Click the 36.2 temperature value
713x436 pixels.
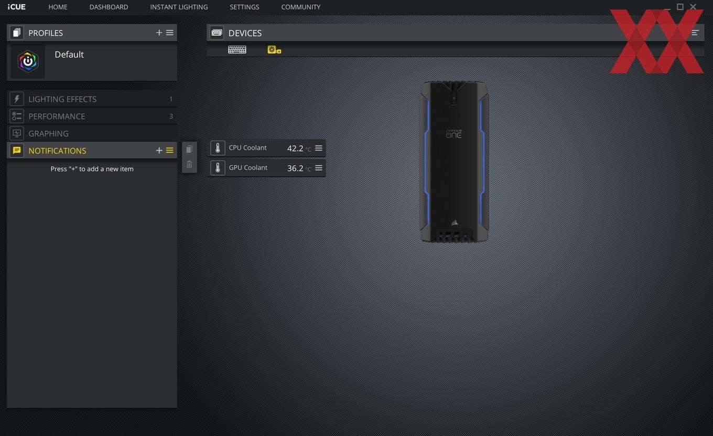pos(295,168)
